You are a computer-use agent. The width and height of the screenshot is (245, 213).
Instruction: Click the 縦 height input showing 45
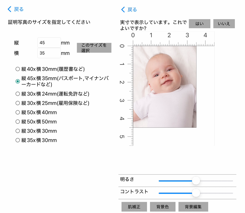(x=49, y=43)
